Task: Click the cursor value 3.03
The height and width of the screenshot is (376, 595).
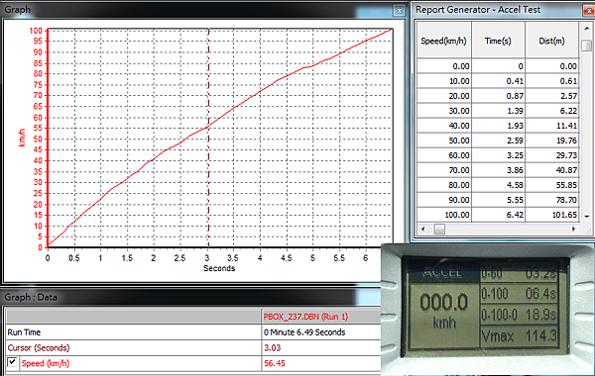Action: pos(273,347)
